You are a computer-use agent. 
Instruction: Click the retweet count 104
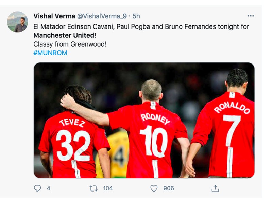tap(107, 188)
